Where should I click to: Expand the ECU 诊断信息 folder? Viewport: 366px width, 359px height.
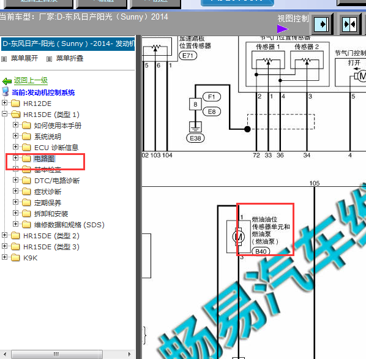coord(15,146)
